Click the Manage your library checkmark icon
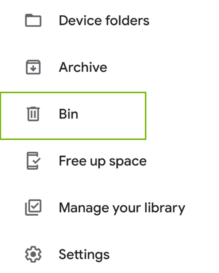Image resolution: width=219 pixels, height=273 pixels. tap(33, 208)
